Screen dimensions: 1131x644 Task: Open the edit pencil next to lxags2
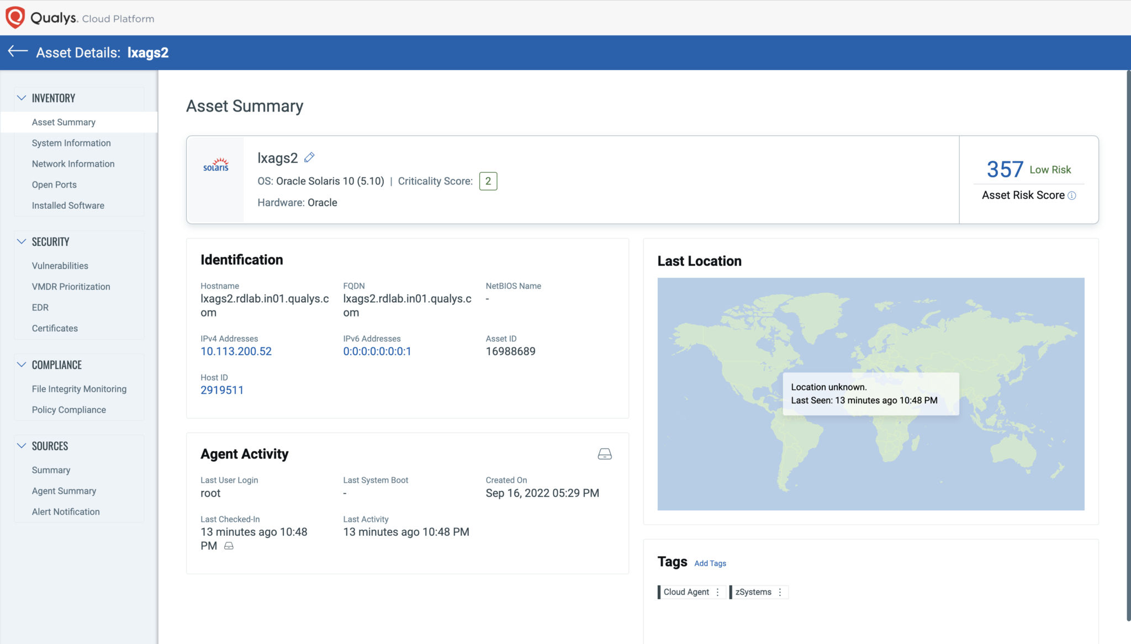point(309,157)
